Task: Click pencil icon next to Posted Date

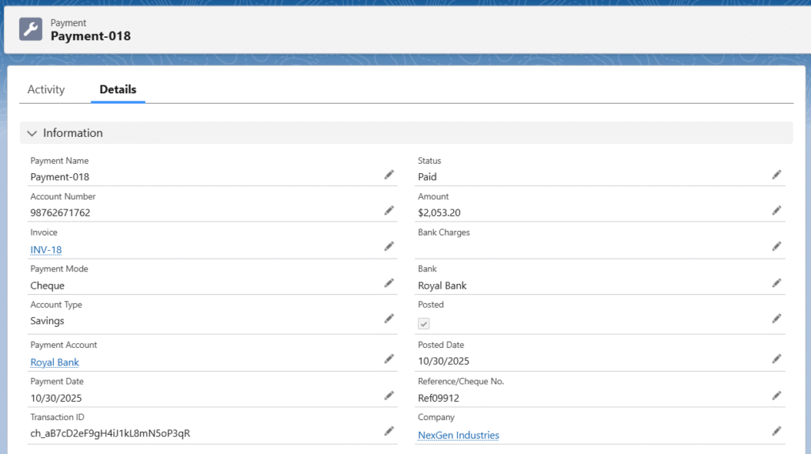Action: click(777, 359)
